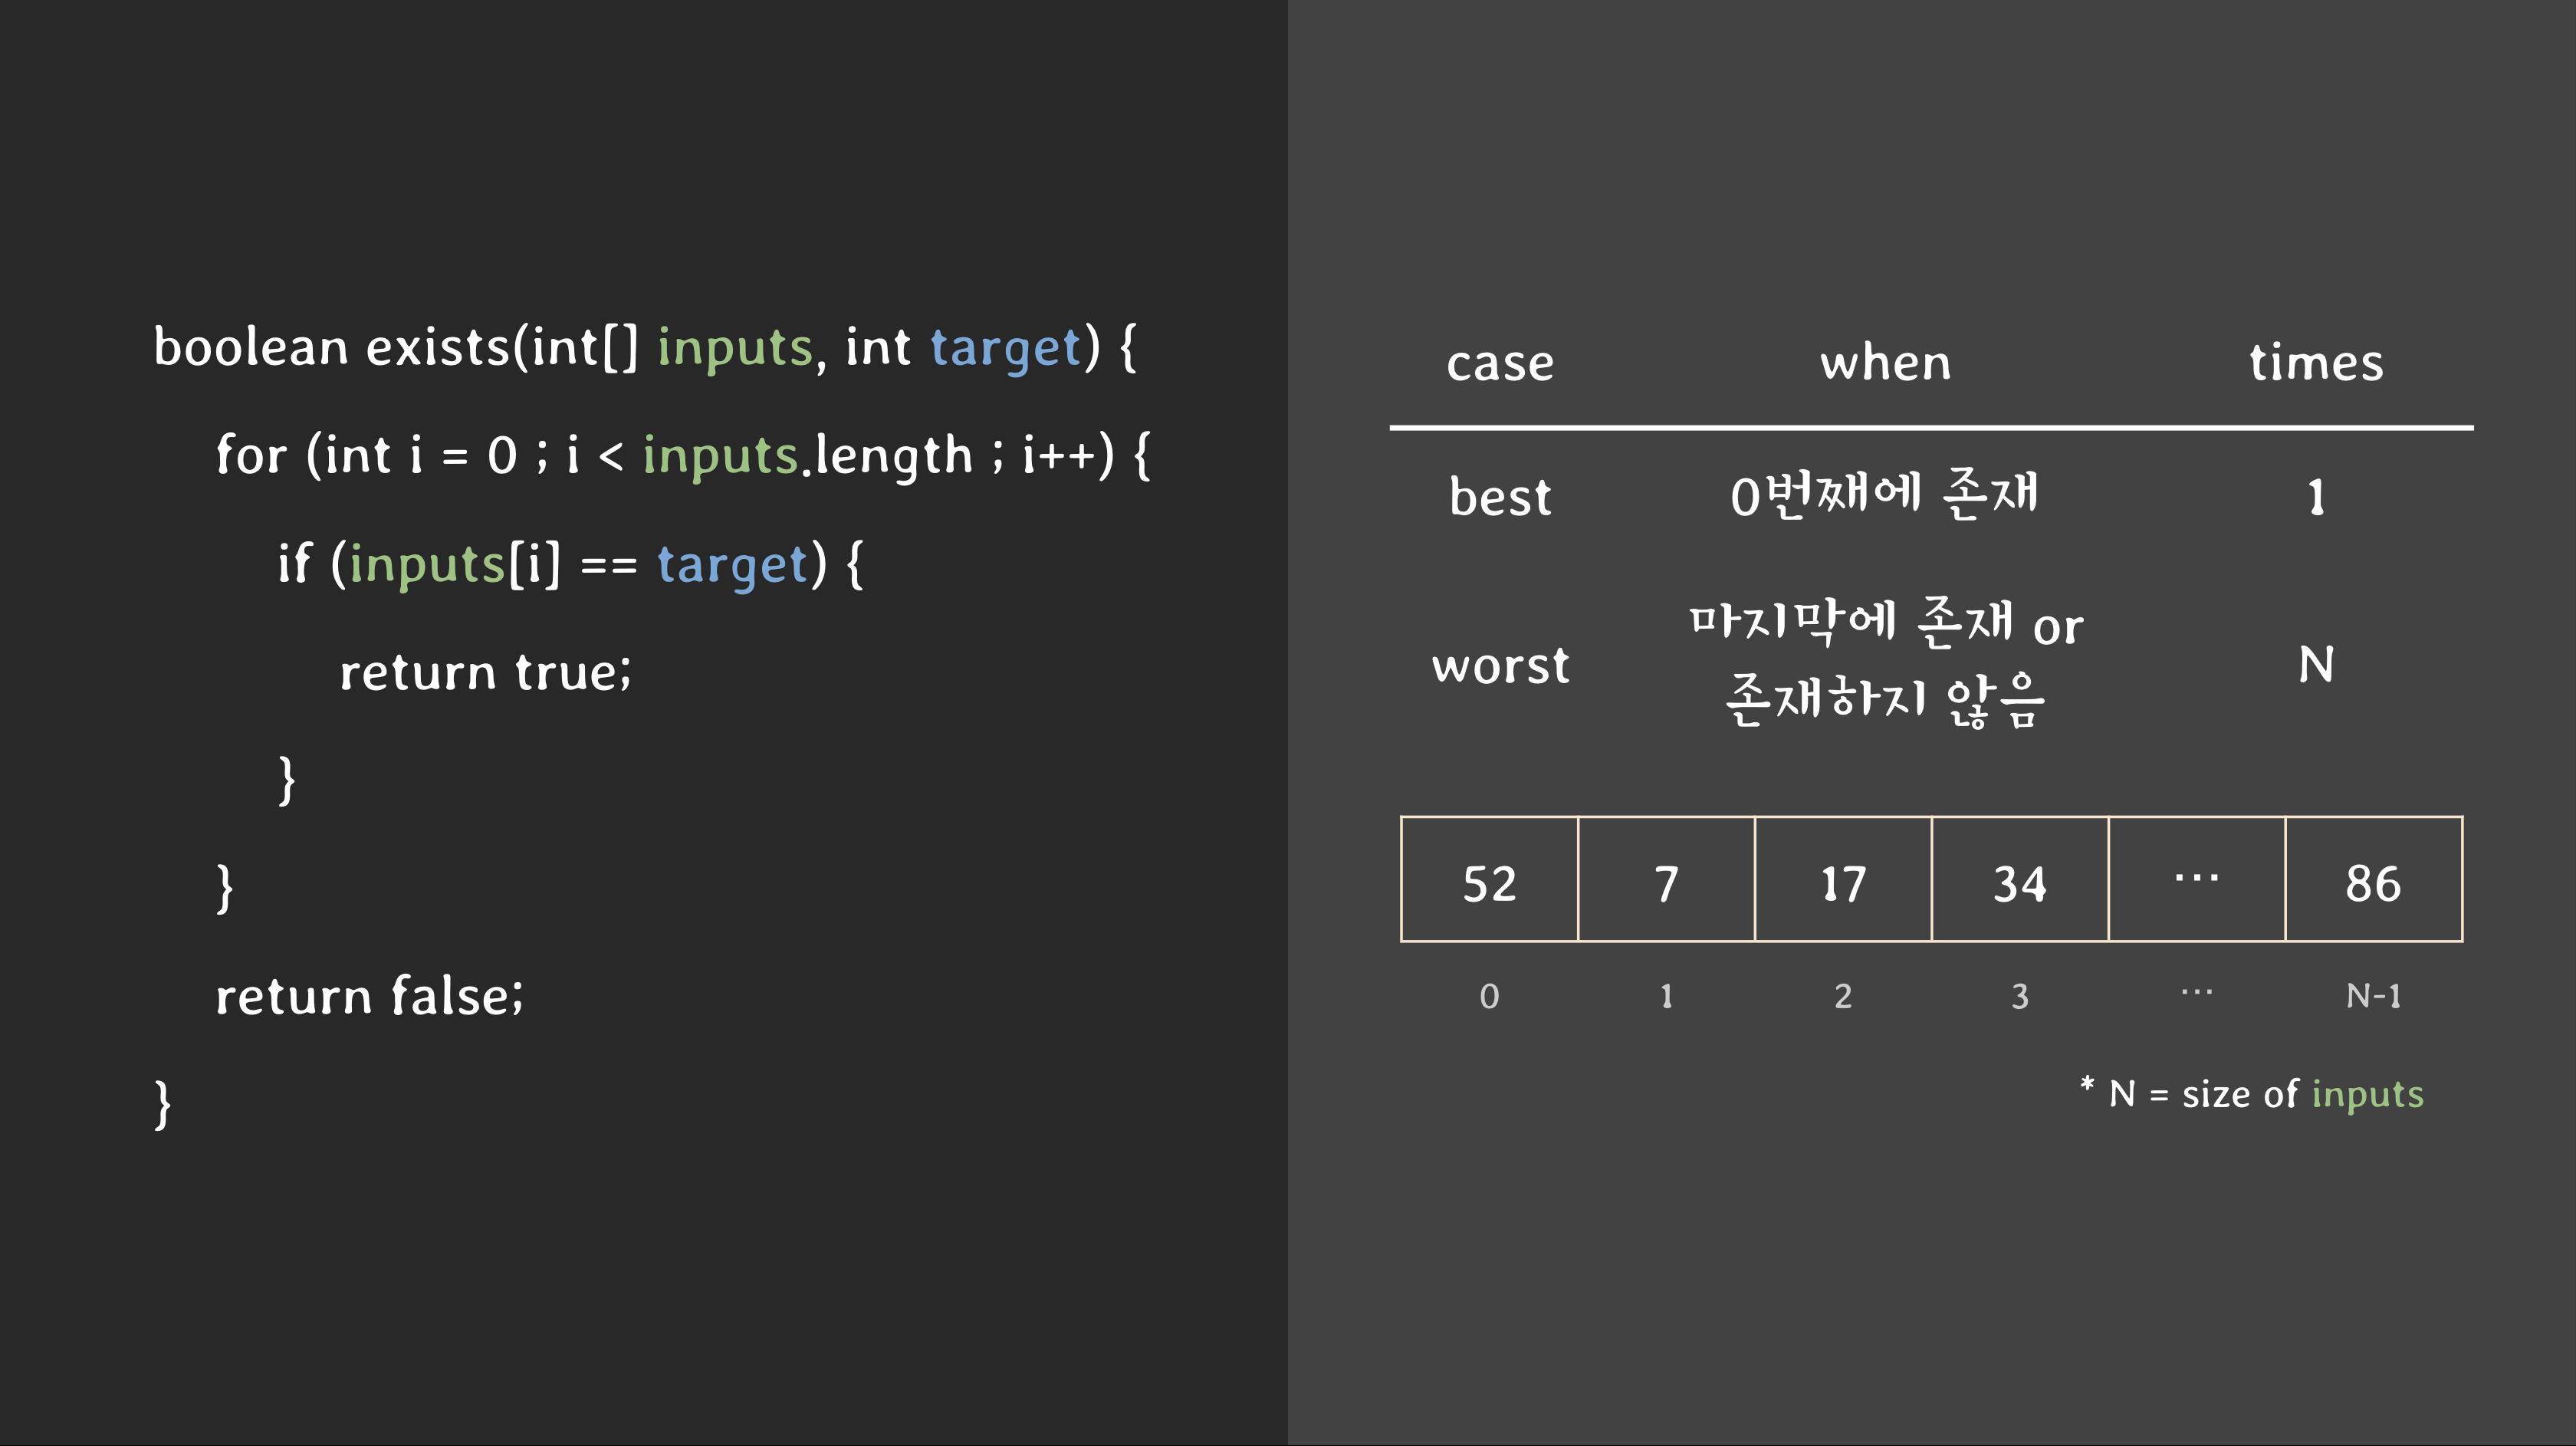
Task: Click the 'case' column header
Action: click(x=1500, y=362)
